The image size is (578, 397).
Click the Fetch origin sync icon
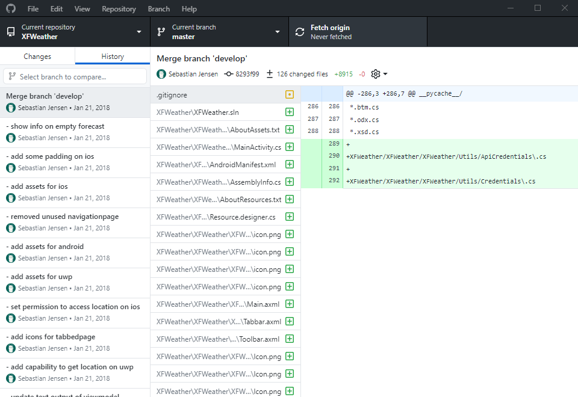(300, 32)
